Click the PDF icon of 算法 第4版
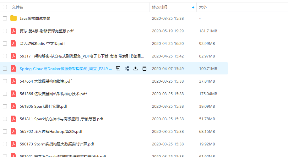The height and width of the screenshot is (158, 288). 14,31
